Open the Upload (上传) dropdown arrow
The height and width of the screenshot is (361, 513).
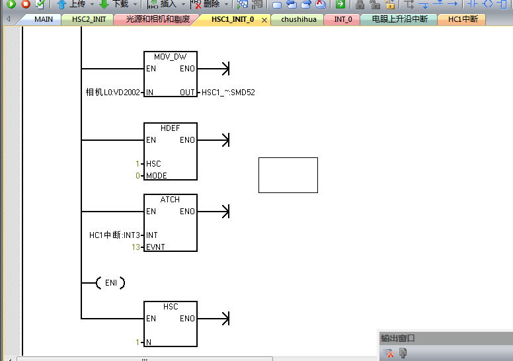tap(92, 4)
